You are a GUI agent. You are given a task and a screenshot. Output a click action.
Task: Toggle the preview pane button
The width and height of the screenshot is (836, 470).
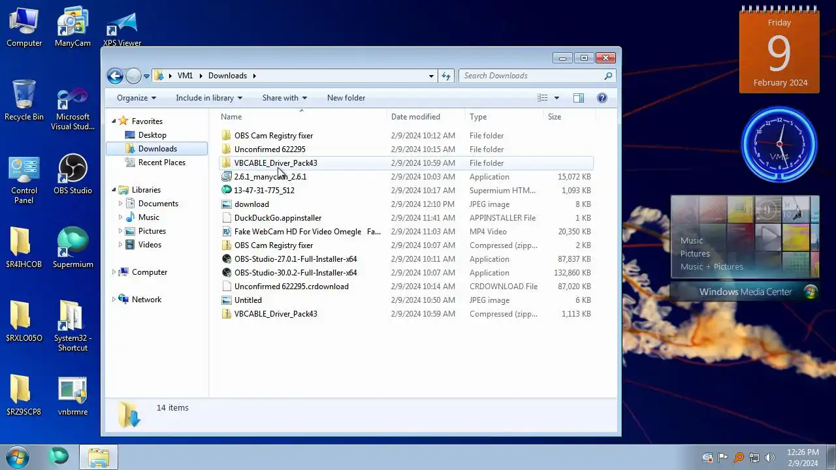(x=579, y=98)
